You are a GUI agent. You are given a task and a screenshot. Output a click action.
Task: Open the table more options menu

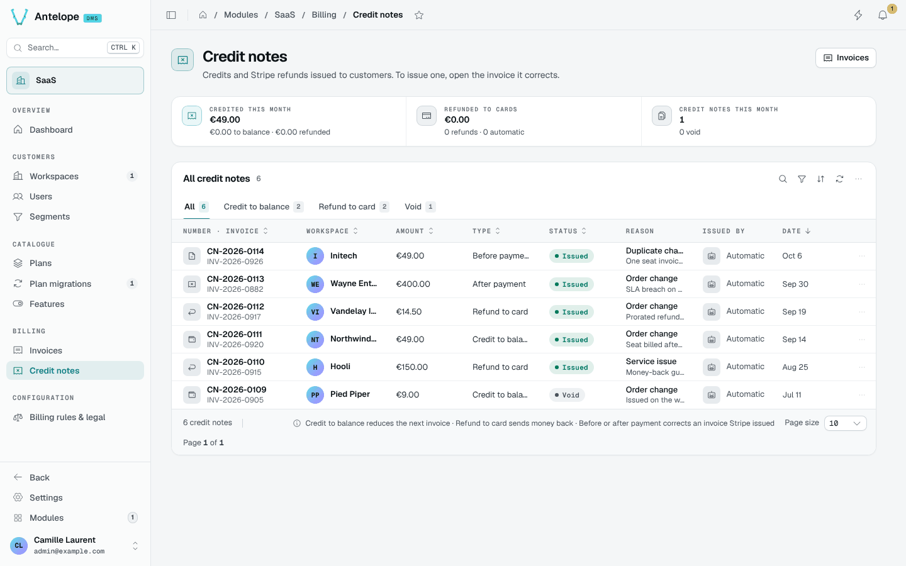(858, 179)
